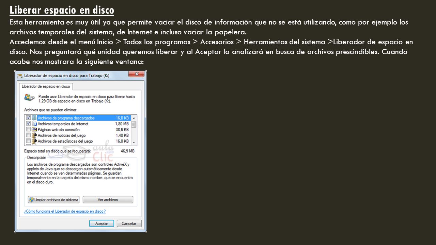
Task: Open ¿Cómo funciona el Liberador de espacio link
Action: (x=65, y=211)
